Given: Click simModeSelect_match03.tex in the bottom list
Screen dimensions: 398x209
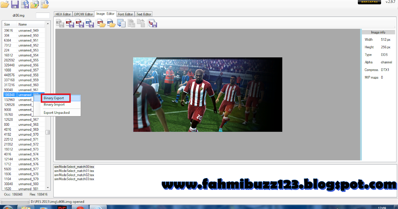Looking at the screenshot, I should (74, 179).
